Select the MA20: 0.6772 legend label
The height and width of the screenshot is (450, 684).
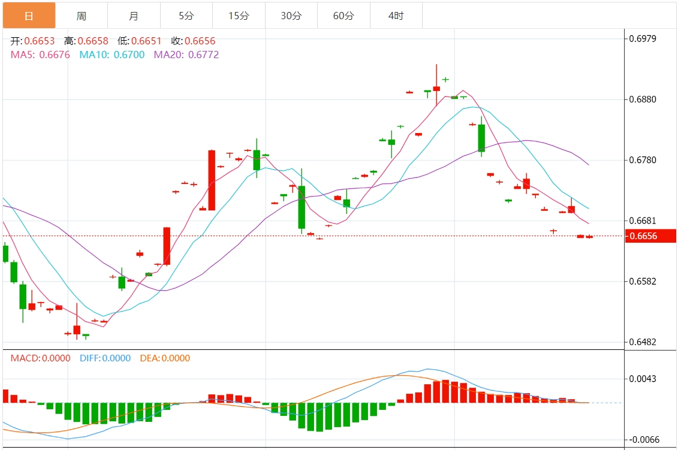click(186, 55)
